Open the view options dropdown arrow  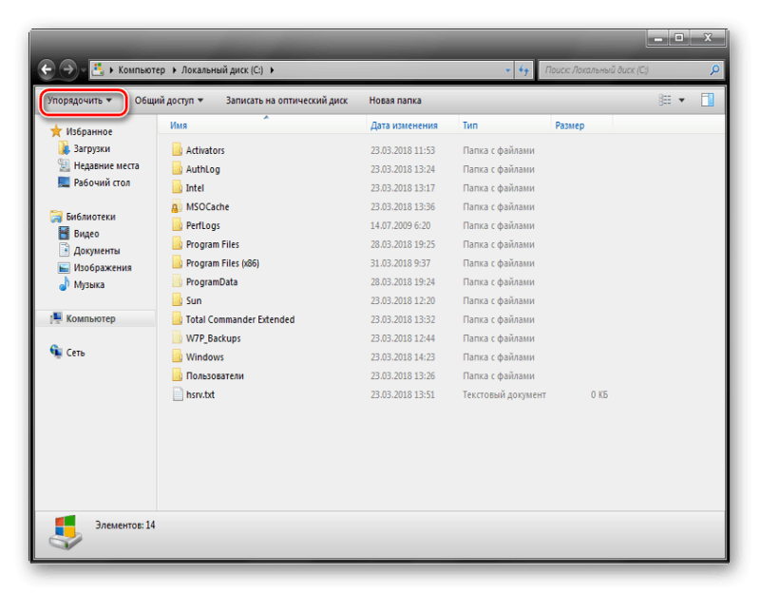coord(681,100)
